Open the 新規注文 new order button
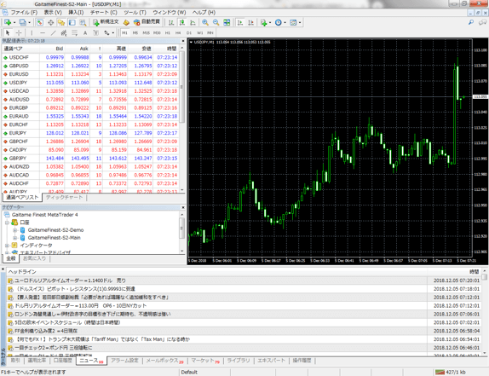This screenshot has height=376, width=489. [x=106, y=22]
